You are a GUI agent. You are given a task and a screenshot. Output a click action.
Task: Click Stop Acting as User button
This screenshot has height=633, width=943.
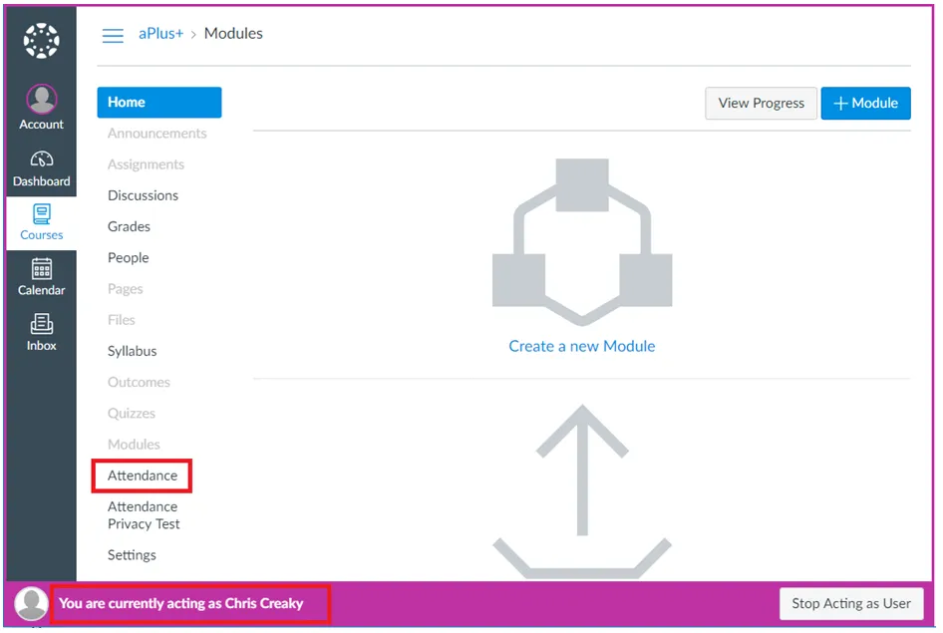click(x=851, y=603)
